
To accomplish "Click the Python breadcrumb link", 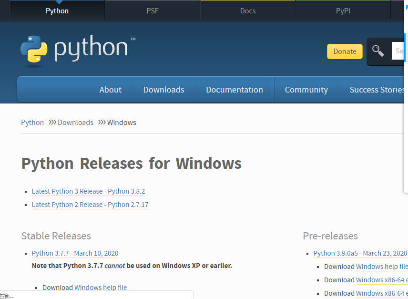I will click(32, 122).
